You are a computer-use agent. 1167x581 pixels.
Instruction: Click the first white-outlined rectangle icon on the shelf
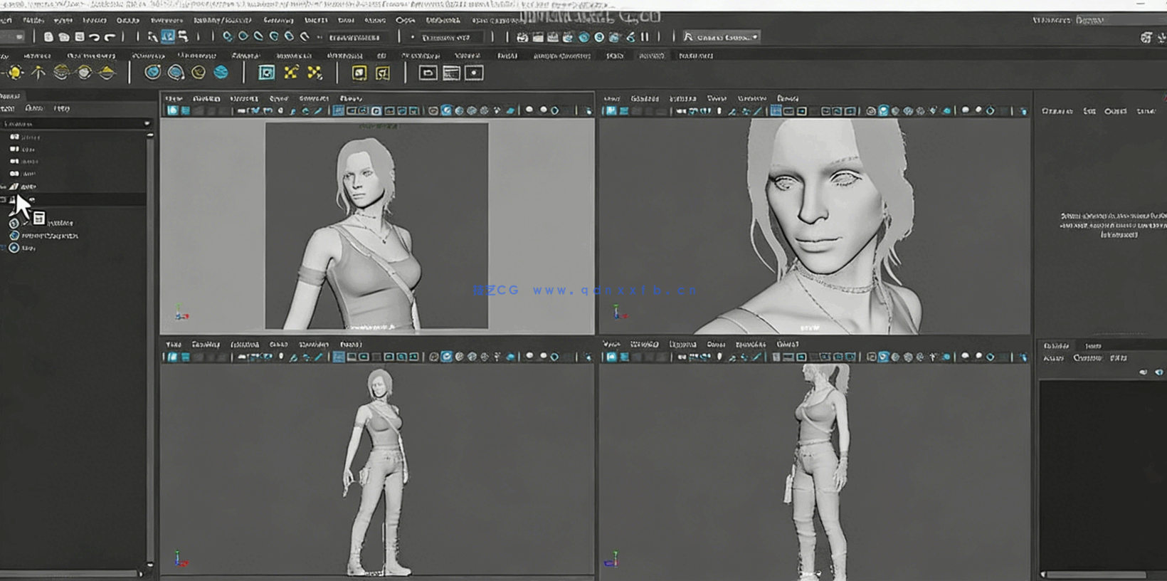pyautogui.click(x=428, y=73)
